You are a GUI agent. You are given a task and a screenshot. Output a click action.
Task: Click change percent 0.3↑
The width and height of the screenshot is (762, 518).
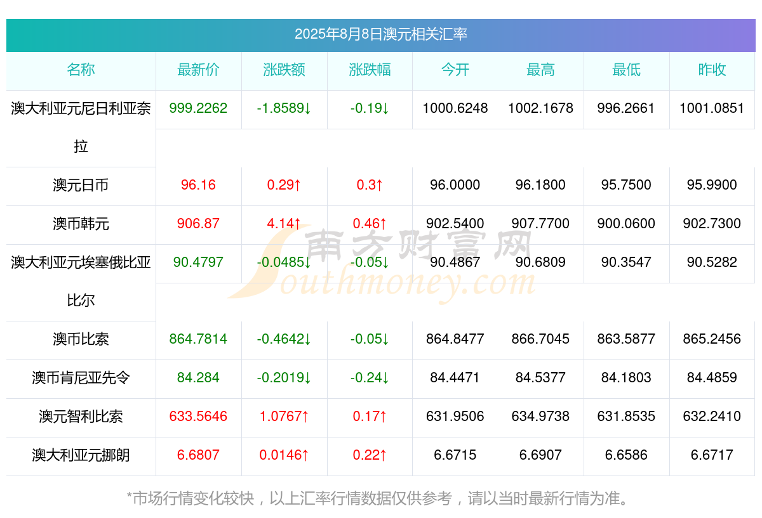point(370,185)
